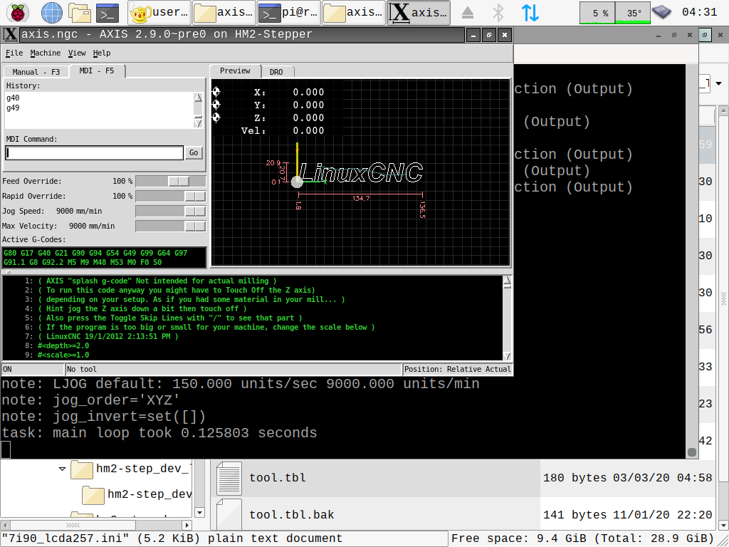Click G-code line 8 #<depth>=2.0
The width and height of the screenshot is (729, 547).
[x=63, y=345]
